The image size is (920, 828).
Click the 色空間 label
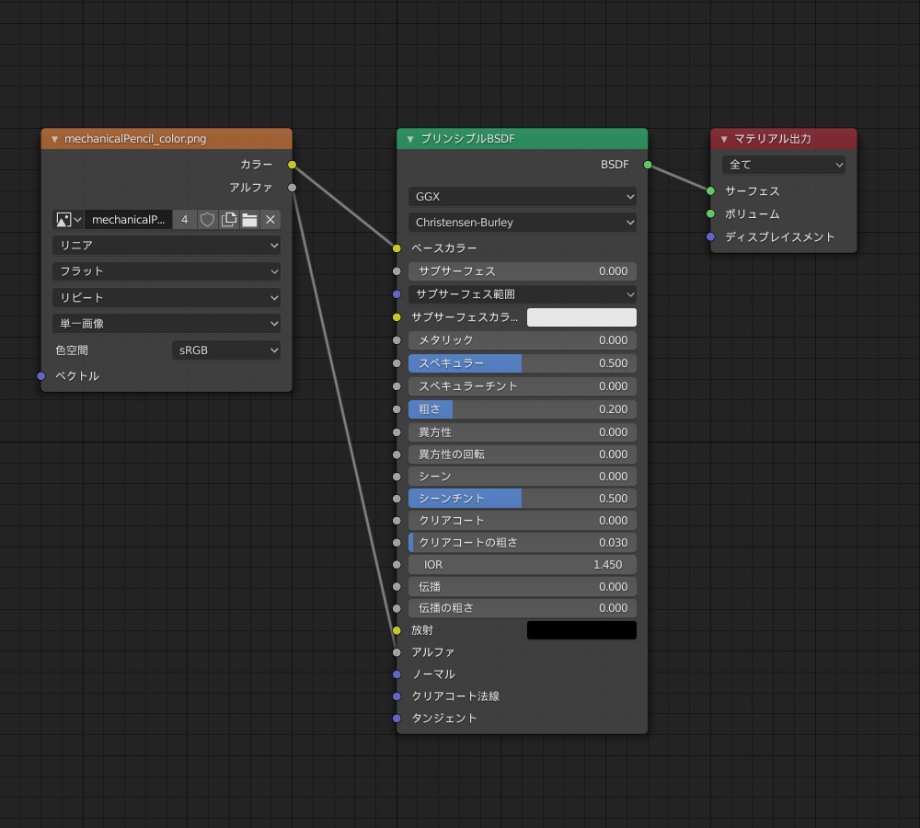coord(72,351)
